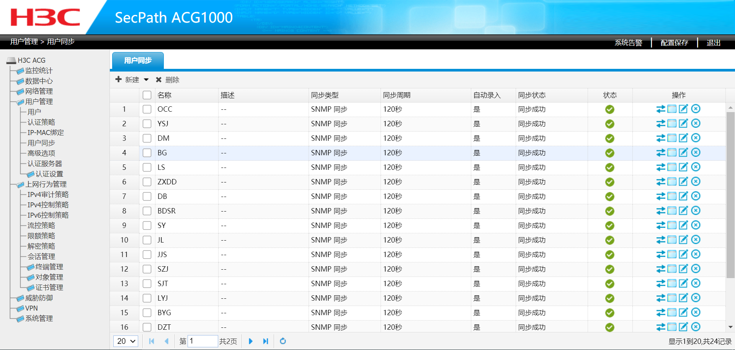Check the checkbox for the DB row

pos(147,197)
